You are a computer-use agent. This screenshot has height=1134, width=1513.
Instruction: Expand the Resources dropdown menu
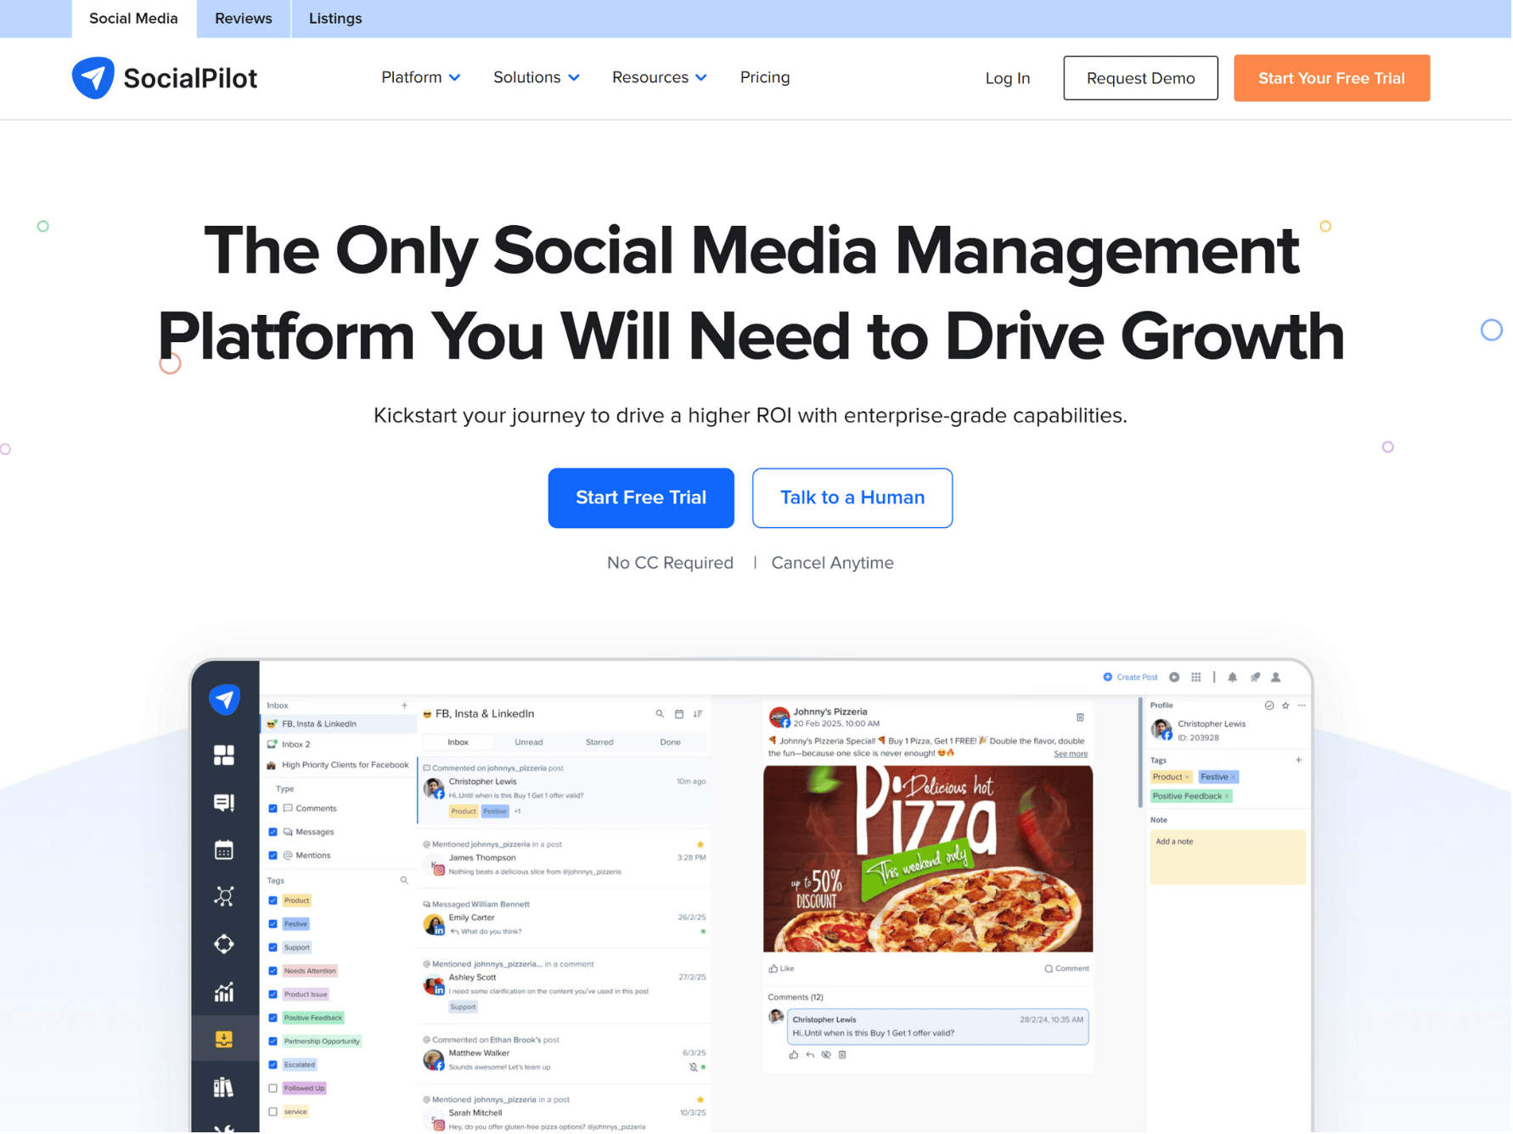[659, 78]
